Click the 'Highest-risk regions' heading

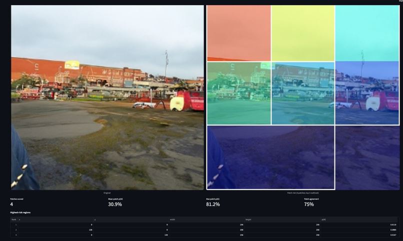tap(20, 212)
